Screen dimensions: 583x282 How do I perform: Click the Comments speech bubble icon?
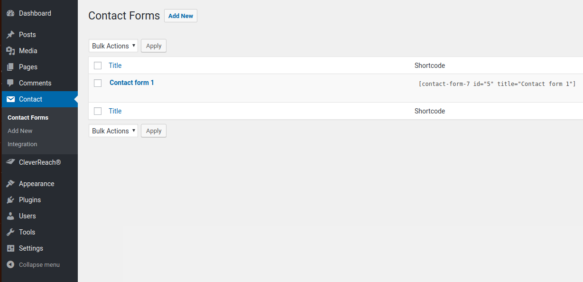coord(10,83)
